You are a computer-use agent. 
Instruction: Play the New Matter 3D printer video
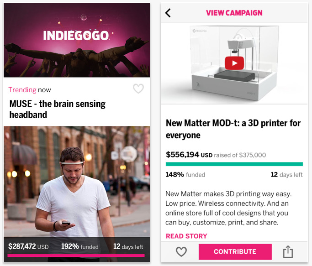234,63
